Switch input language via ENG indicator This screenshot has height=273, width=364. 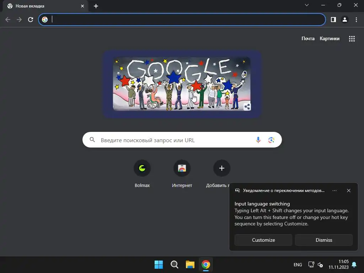point(298,264)
